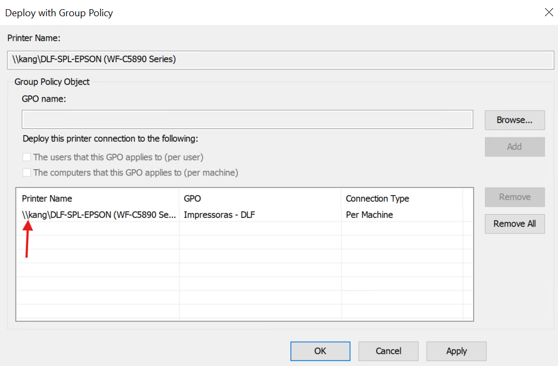
Task: Close the Deploy with Group Policy dialog
Action: point(548,12)
